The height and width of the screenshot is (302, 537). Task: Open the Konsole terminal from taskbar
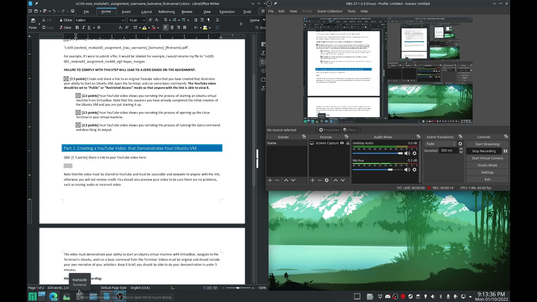80,297
